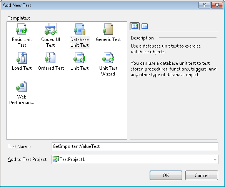The width and height of the screenshot is (225, 187).
Task: Close the Add New Test dialog
Action: [217, 5]
